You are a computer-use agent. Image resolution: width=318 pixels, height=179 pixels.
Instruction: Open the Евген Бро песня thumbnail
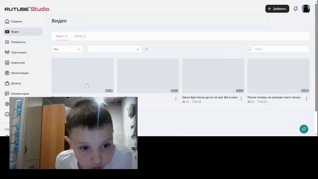tap(213, 76)
